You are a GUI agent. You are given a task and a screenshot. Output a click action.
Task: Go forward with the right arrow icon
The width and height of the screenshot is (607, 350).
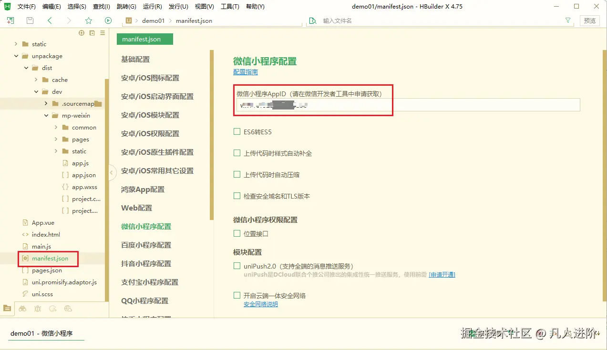[69, 20]
